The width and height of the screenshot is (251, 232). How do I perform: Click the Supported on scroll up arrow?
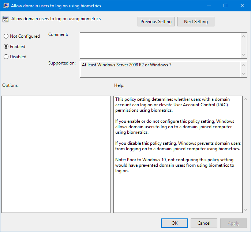click(244, 65)
